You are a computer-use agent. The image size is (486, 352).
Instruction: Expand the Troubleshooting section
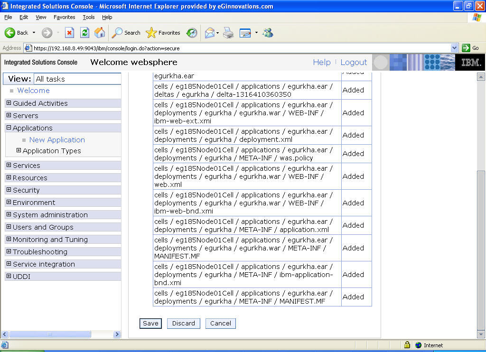(9, 251)
